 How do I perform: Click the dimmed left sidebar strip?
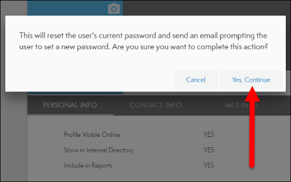click(13, 132)
